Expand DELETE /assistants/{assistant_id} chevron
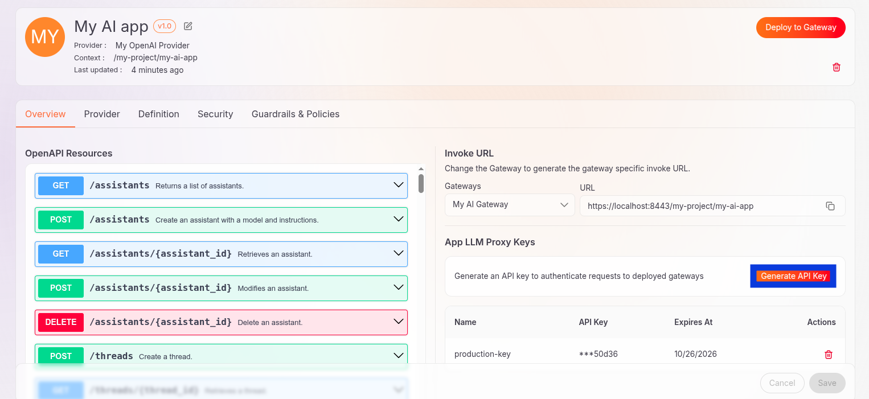This screenshot has height=399, width=869. pyautogui.click(x=399, y=322)
